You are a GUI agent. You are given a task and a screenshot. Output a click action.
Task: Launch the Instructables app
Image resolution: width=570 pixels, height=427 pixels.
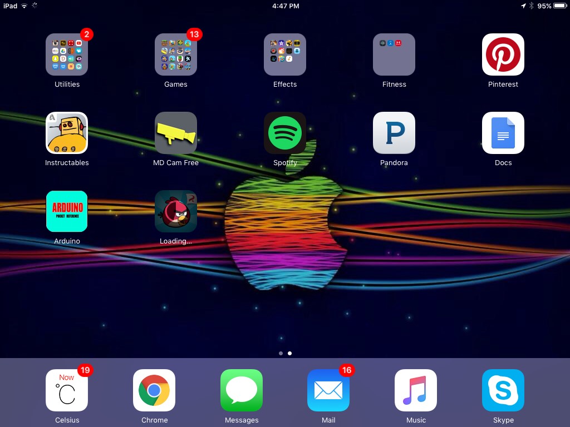67,133
